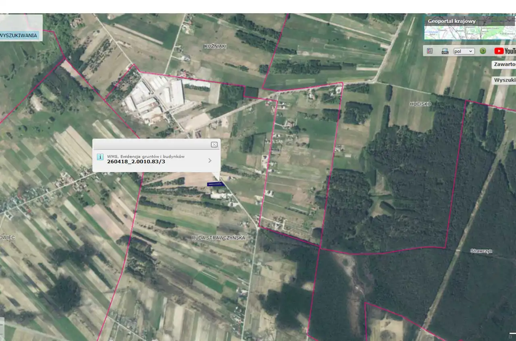Select the WYSZUKIWANIA tab on the left

pyautogui.click(x=19, y=35)
